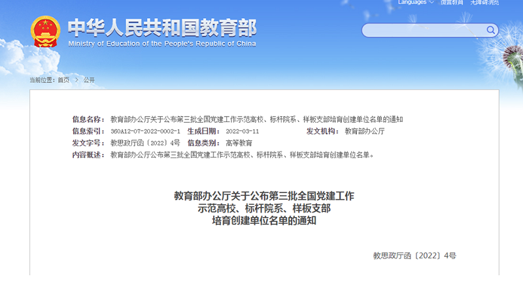Click the right-aligned 教思政厅函〔2022〕4号 document number
Screen dimensions: 523x300
(414, 256)
